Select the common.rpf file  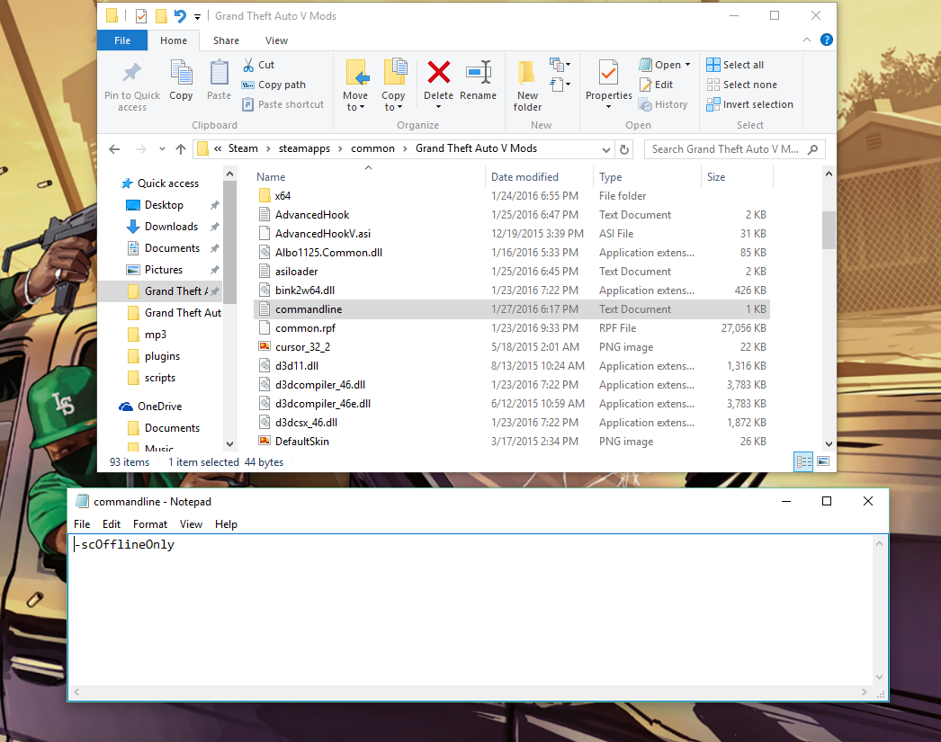(x=512, y=328)
